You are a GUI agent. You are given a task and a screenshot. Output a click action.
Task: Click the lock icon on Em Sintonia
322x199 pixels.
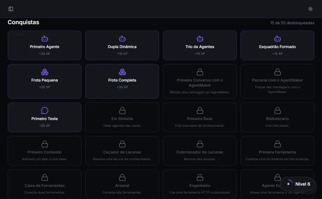coord(122,110)
